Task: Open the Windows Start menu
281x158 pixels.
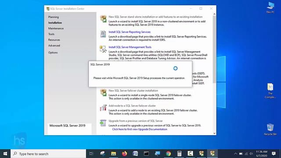Action: pyautogui.click(x=5, y=154)
